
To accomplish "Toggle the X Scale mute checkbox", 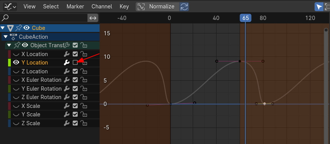I will 75,106.
